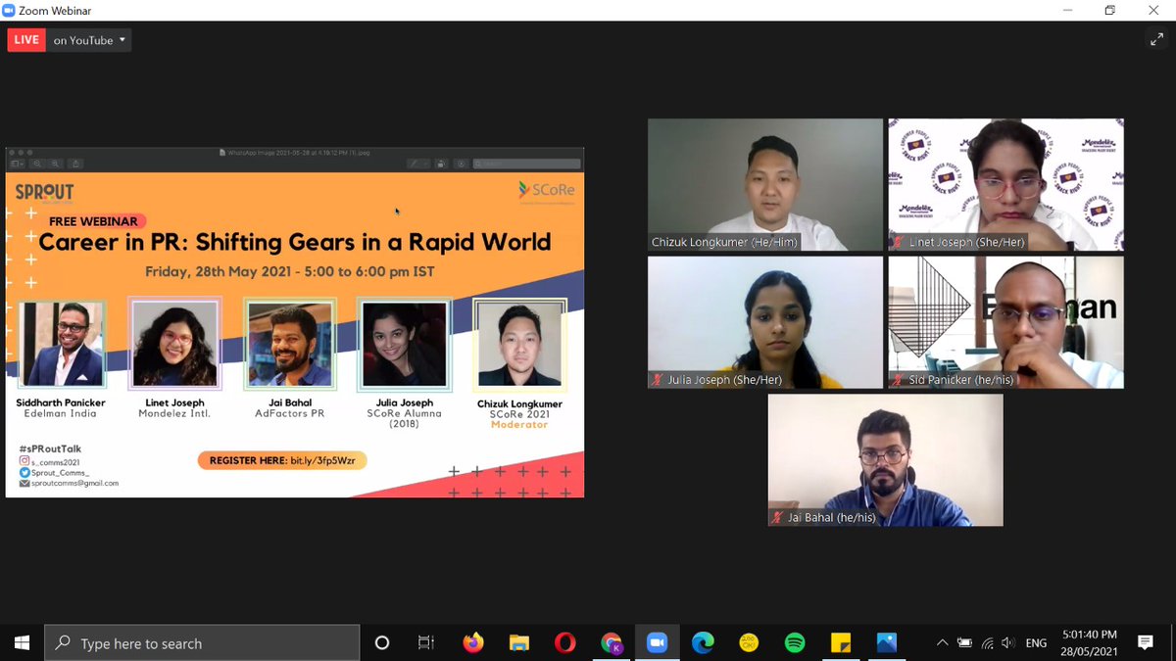The height and width of the screenshot is (661, 1176).
Task: Click muted mic icon beside Sid Panicker
Action: tap(898, 380)
